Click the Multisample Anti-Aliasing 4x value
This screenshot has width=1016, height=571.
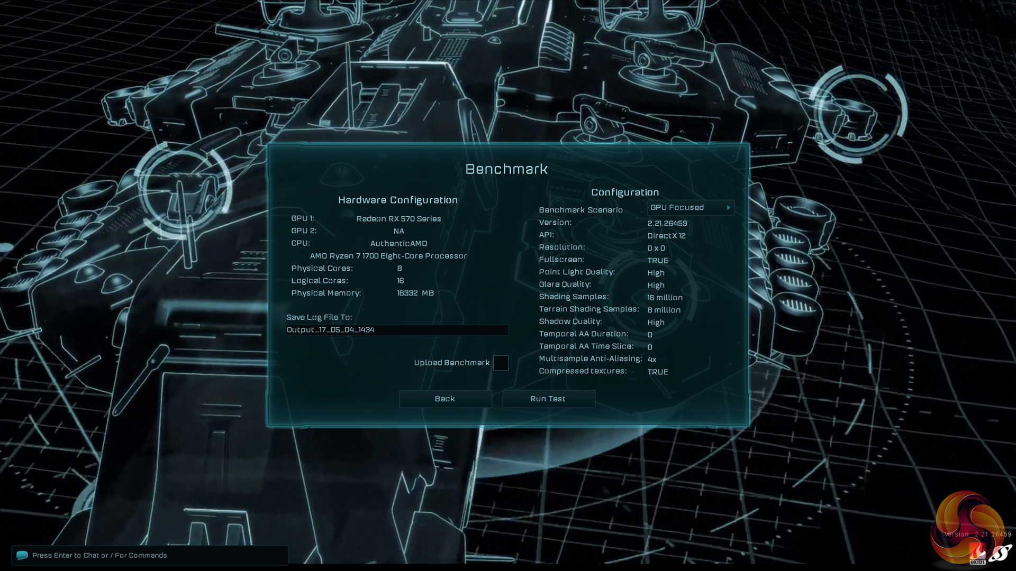tap(652, 360)
